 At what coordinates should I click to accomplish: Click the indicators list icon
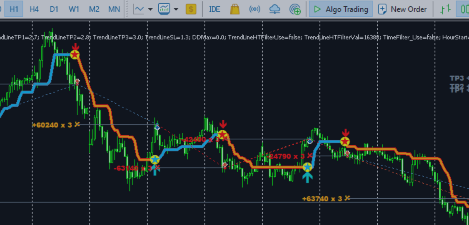(x=164, y=9)
